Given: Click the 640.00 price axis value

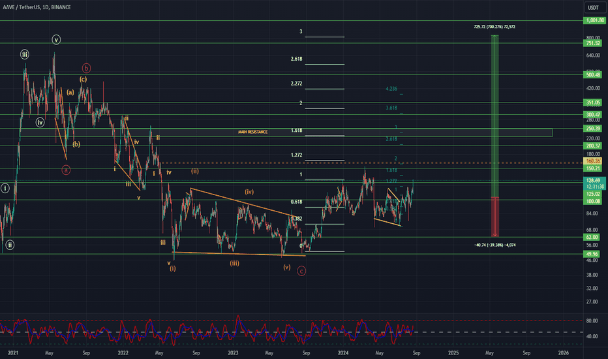Looking at the screenshot, I should tap(593, 55).
